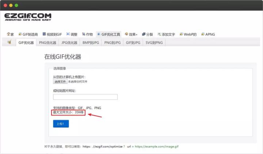Screen dimensions: 263x154
Task: Click the hand icon in submenu bar
Action: coord(9,42)
